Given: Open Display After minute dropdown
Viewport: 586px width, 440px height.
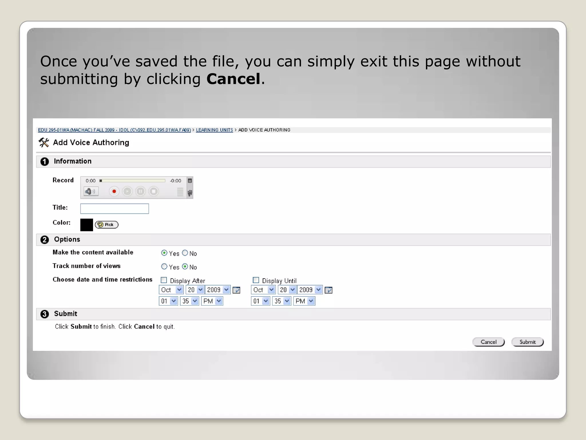Looking at the screenshot, I should point(189,301).
